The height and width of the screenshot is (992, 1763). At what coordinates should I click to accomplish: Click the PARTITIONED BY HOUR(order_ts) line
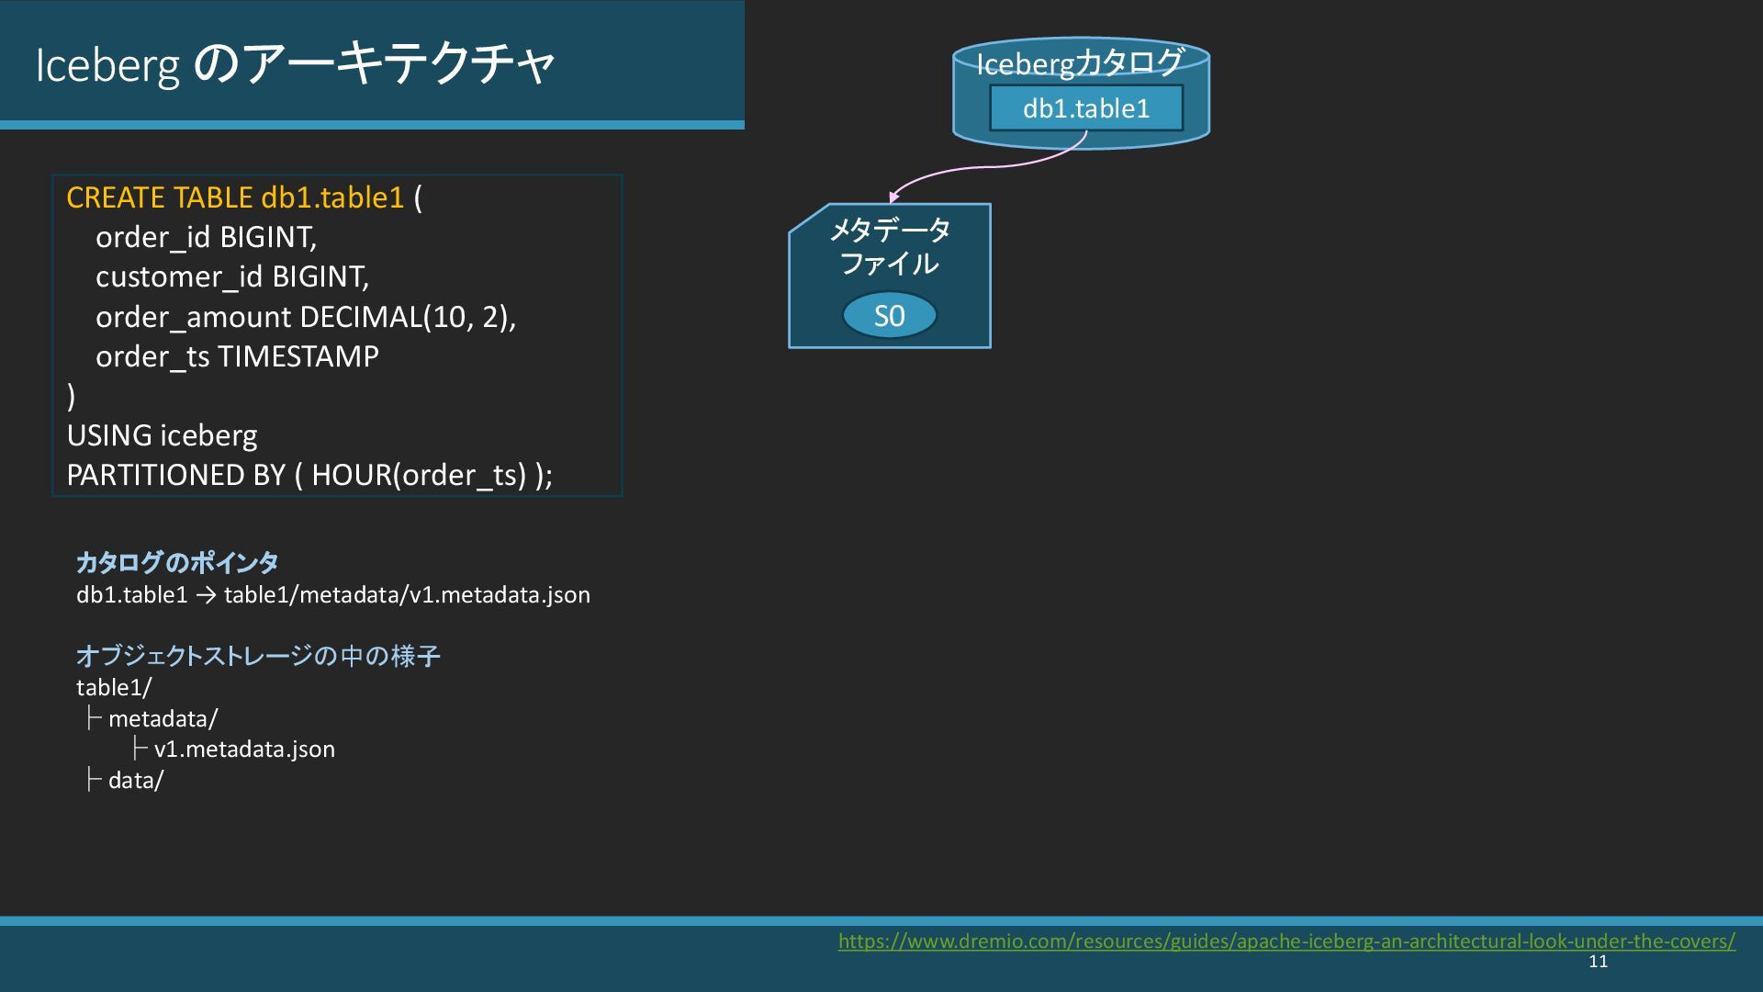309,475
